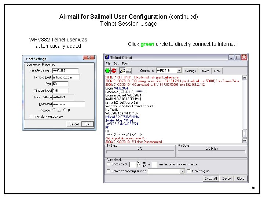Click Cancel in Telnet Settings dialog
Image resolution: width=264 pixels, height=198 pixels.
pos(74,124)
